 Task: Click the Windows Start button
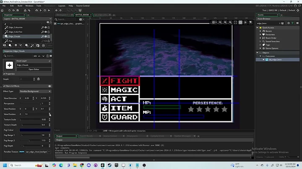(5, 165)
